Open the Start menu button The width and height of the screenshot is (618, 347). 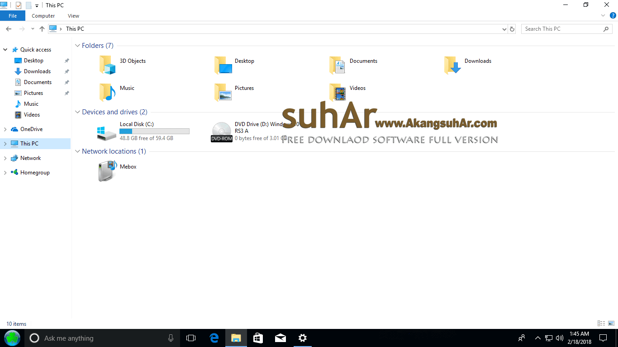point(12,338)
